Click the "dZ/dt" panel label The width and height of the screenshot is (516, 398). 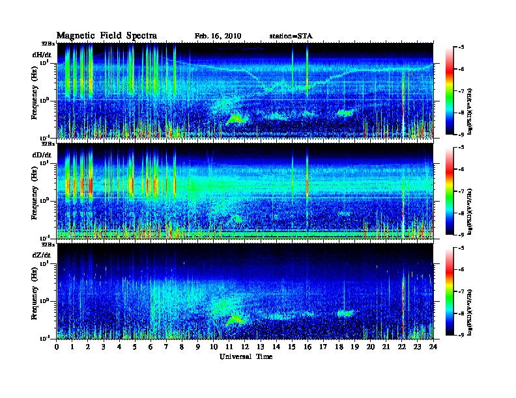point(42,255)
